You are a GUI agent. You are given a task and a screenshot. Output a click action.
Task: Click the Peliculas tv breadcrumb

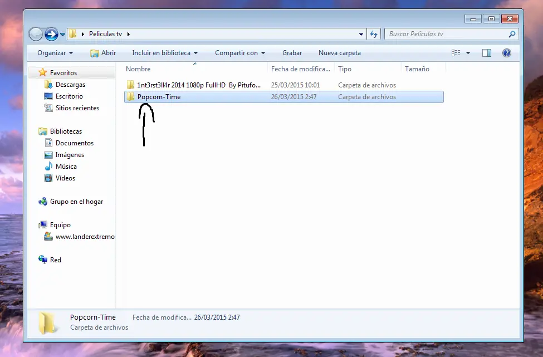[x=105, y=34]
